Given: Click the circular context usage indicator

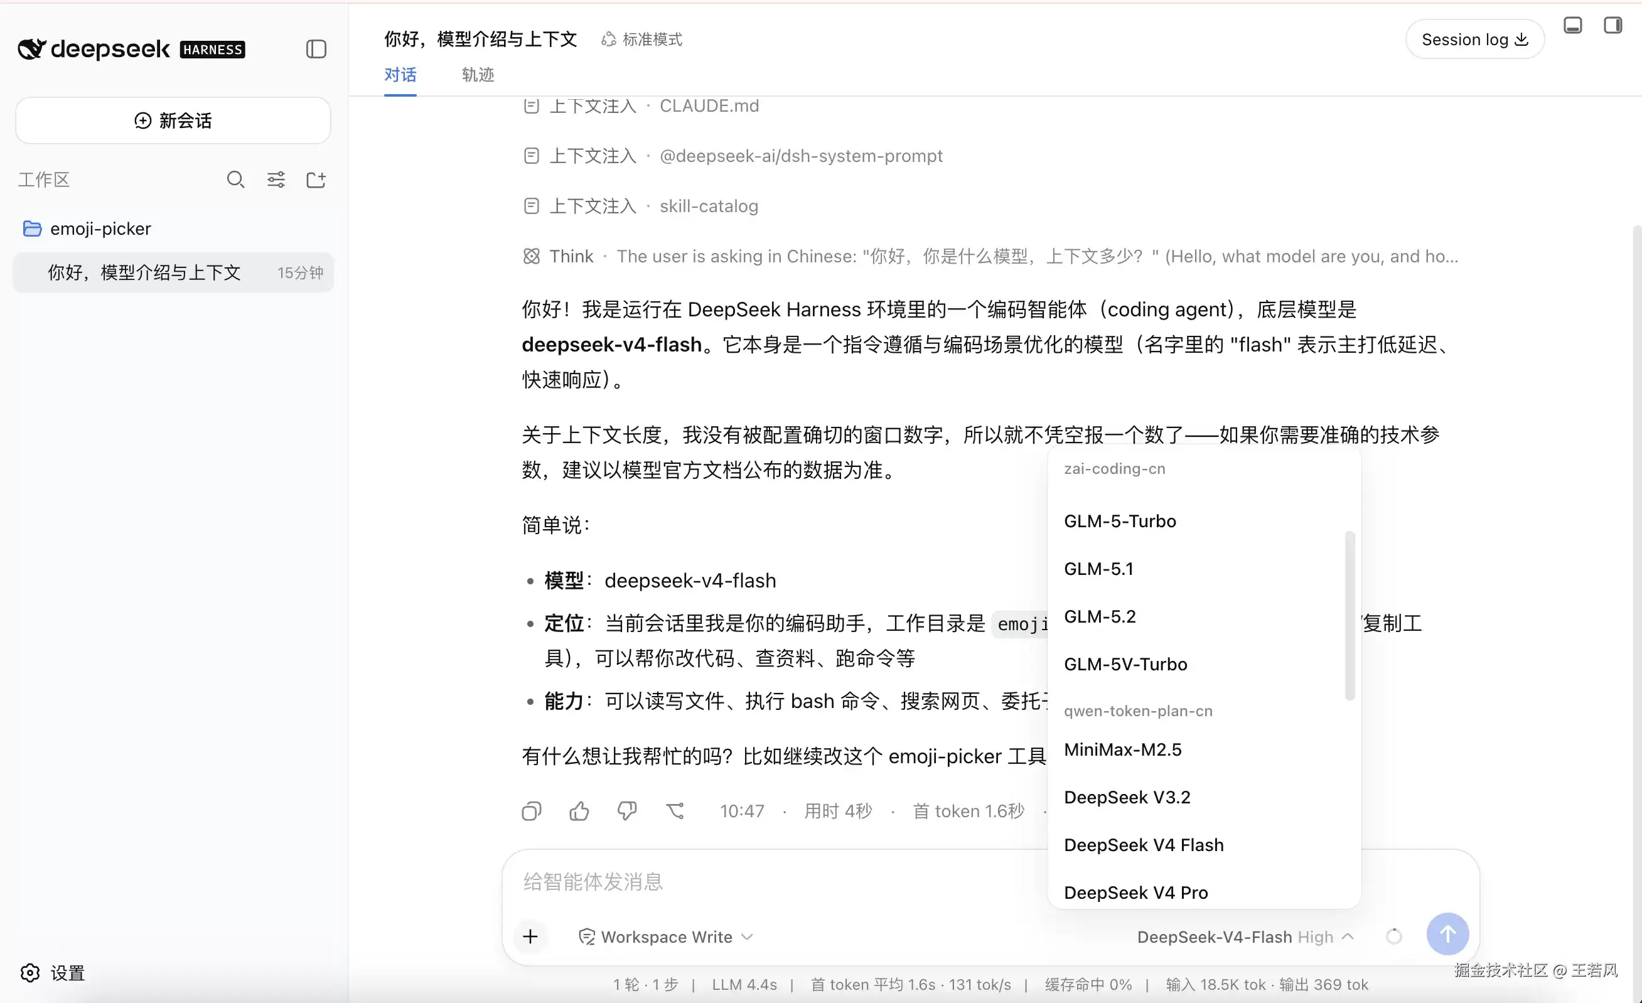Looking at the screenshot, I should (x=1393, y=936).
